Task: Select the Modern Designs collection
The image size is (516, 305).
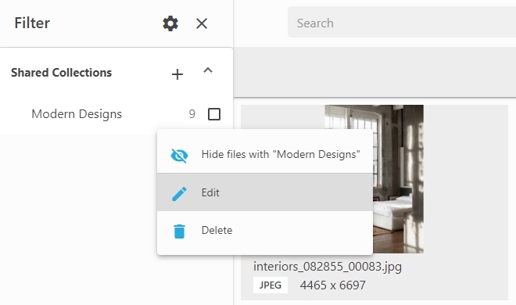Action: coord(77,114)
